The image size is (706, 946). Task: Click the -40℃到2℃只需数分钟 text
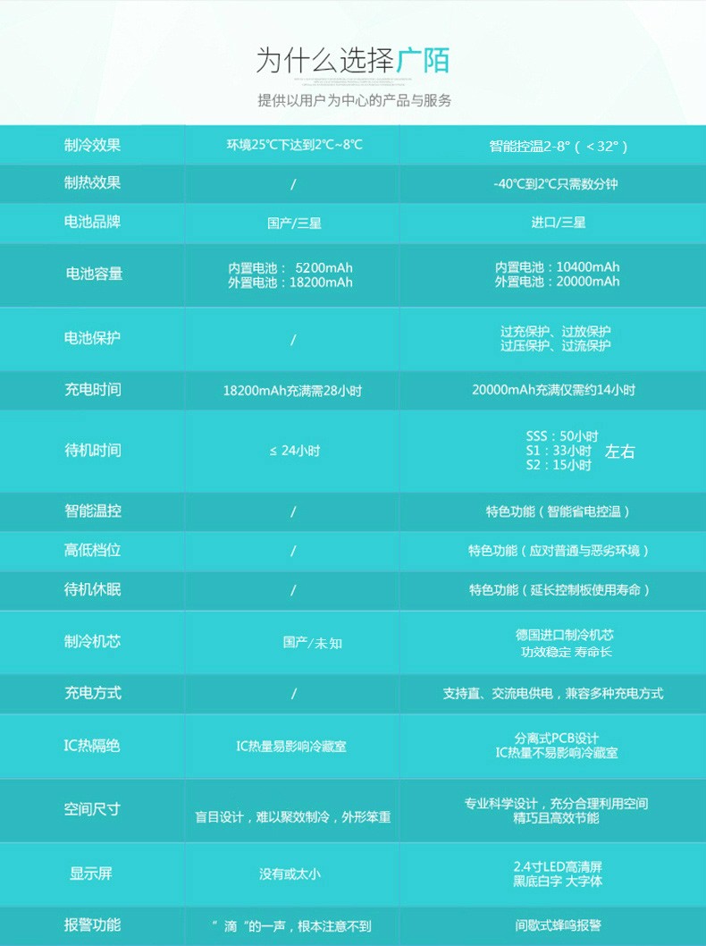point(555,184)
